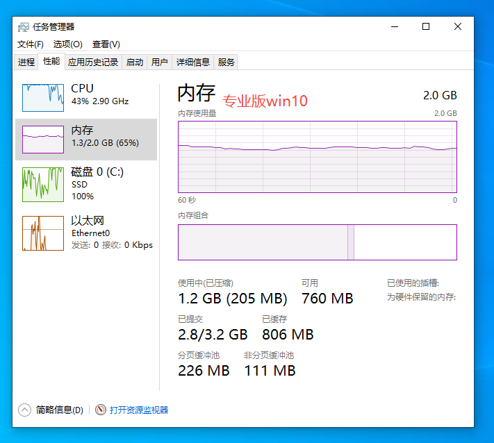Image resolution: width=494 pixels, height=443 pixels.
Task: Click the 1.2 GB (205 MB) in-use value
Action: pos(233,299)
